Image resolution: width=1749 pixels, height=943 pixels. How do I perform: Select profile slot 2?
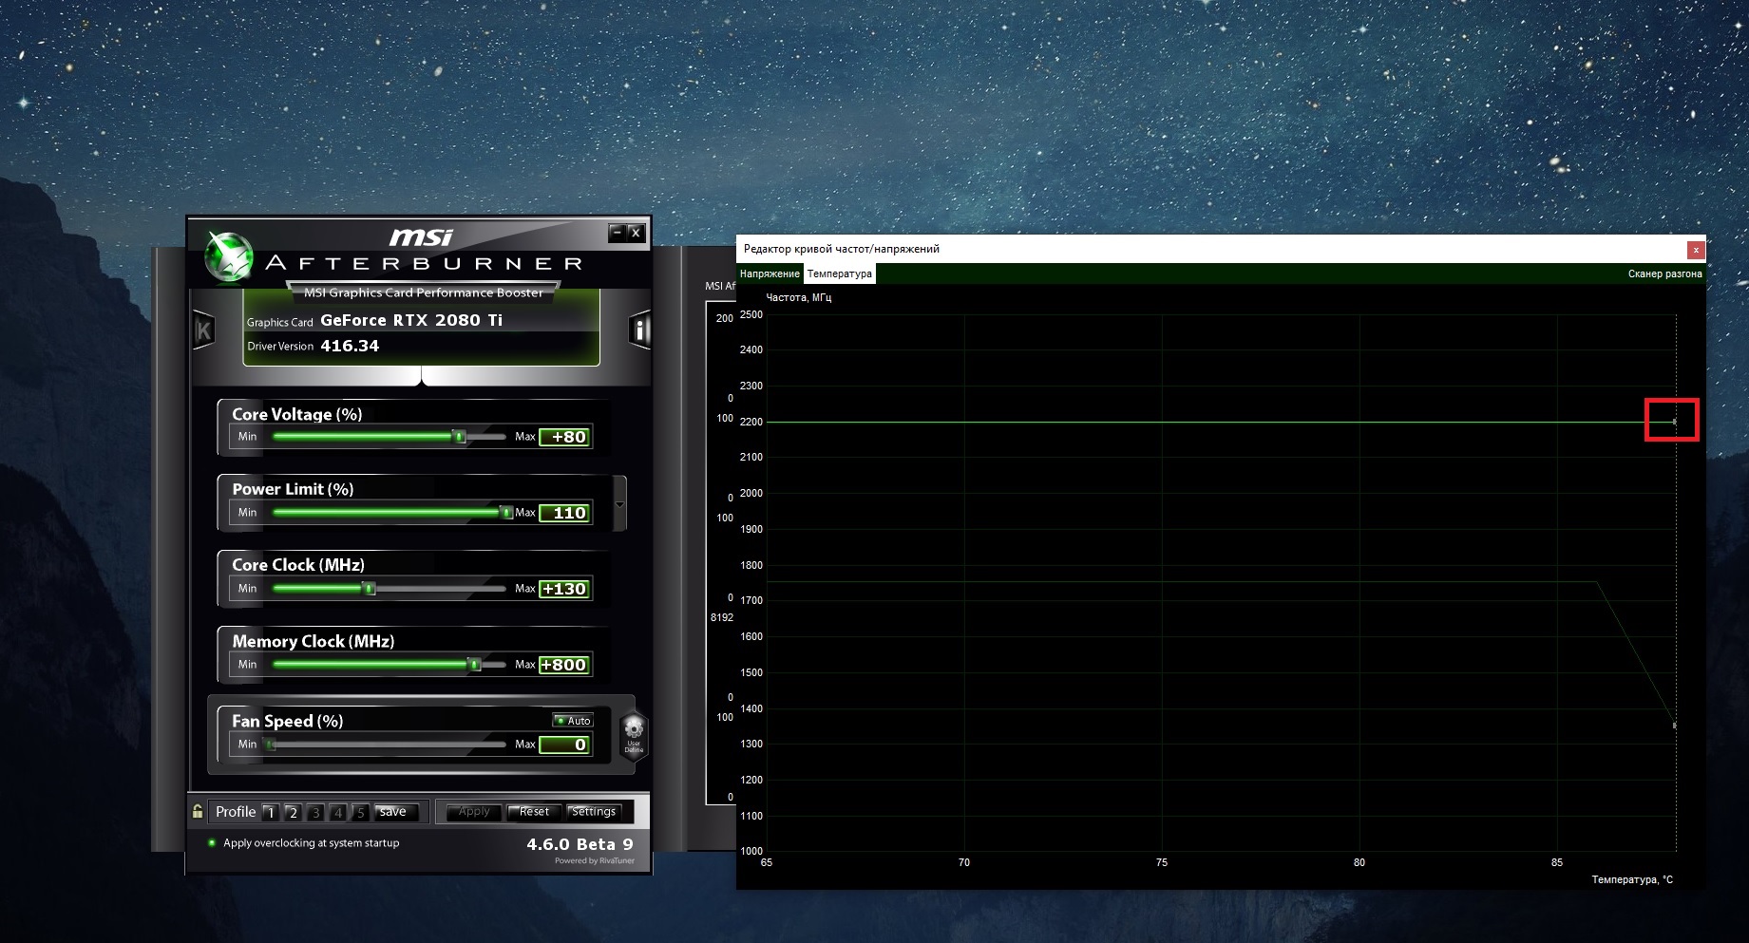point(293,812)
